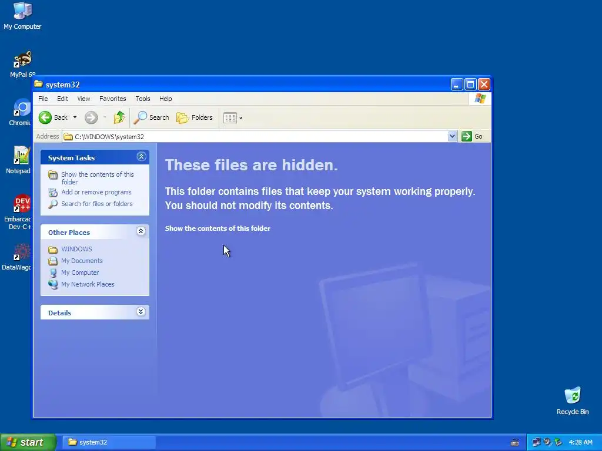Click the folder icon in title bar
Image resolution: width=602 pixels, height=451 pixels.
pyautogui.click(x=38, y=84)
